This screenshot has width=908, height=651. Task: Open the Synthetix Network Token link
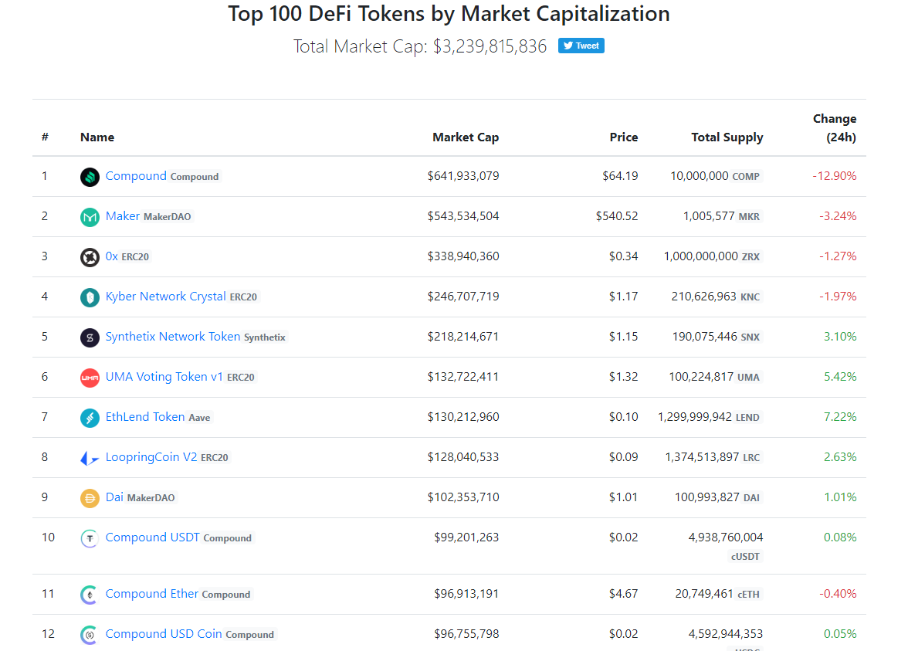[173, 337]
